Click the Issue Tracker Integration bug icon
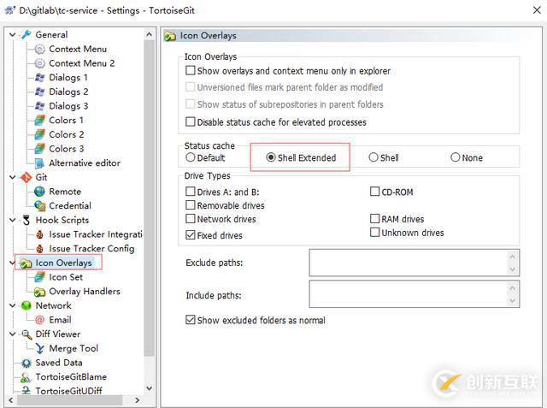This screenshot has height=408, width=547. click(40, 234)
